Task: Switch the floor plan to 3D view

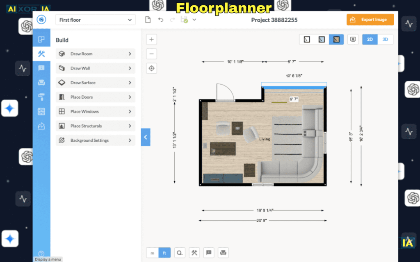Action: pyautogui.click(x=385, y=39)
